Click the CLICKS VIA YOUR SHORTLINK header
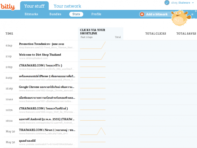The image size is (197, 148). (92, 32)
